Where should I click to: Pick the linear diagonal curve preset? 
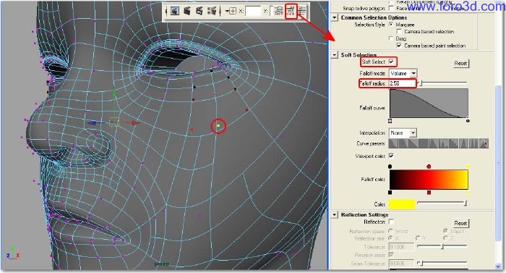coord(413,143)
